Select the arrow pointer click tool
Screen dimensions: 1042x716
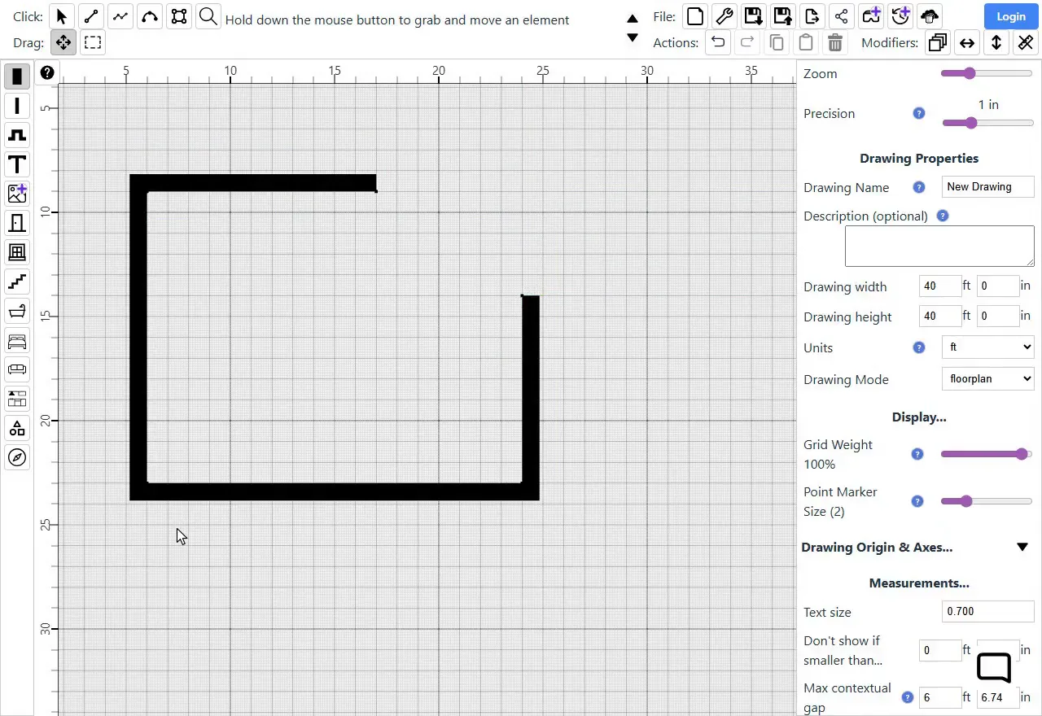(62, 16)
